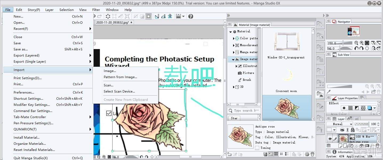383x160 pixels.
Task: Click Quit Manga Studio(X)
Action: [x=31, y=158]
